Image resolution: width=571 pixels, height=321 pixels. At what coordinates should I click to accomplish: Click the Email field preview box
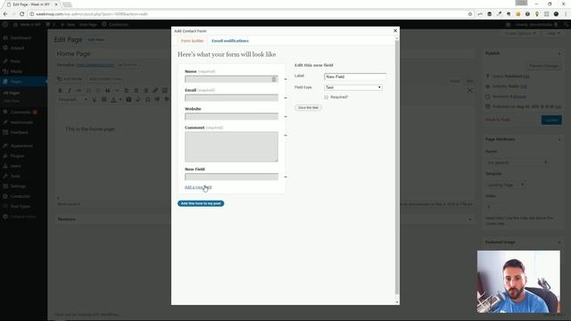pyautogui.click(x=231, y=97)
